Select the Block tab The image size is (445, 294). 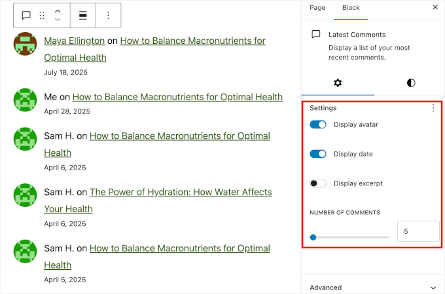(351, 7)
